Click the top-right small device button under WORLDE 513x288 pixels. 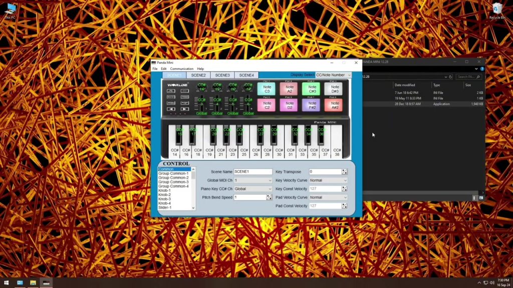185,91
